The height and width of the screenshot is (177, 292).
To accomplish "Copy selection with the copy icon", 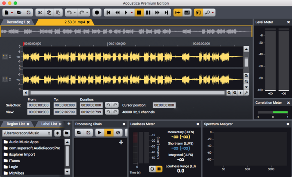I will [x=49, y=12].
